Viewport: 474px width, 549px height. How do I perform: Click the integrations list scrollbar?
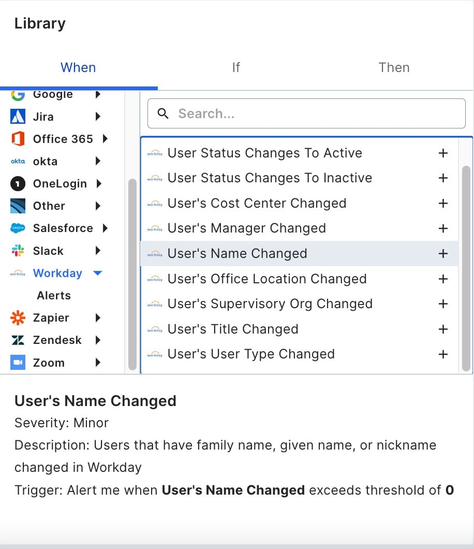point(132,274)
